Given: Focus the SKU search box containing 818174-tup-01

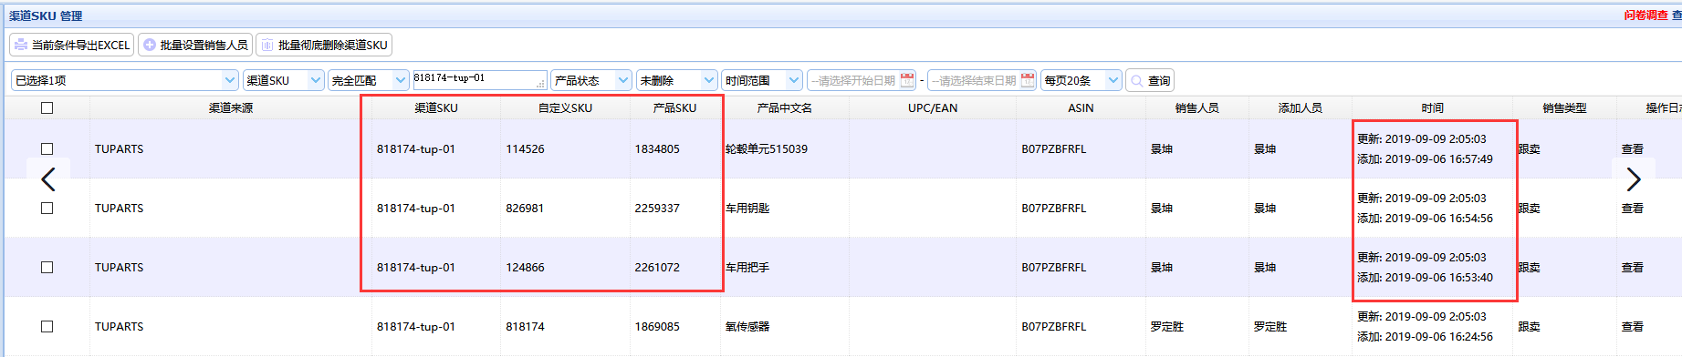Looking at the screenshot, I should (480, 80).
